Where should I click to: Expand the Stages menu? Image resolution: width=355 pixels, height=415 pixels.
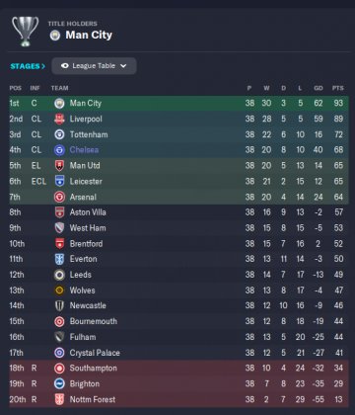28,66
